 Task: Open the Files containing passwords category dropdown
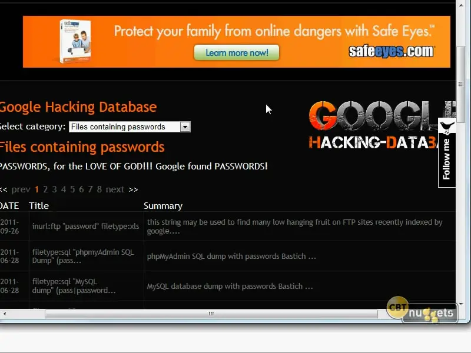(x=130, y=126)
